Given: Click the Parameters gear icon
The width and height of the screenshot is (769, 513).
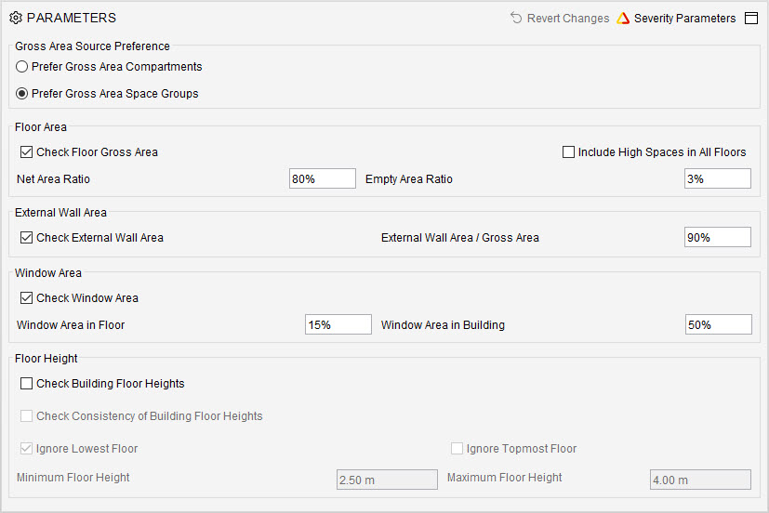Looking at the screenshot, I should [x=16, y=18].
